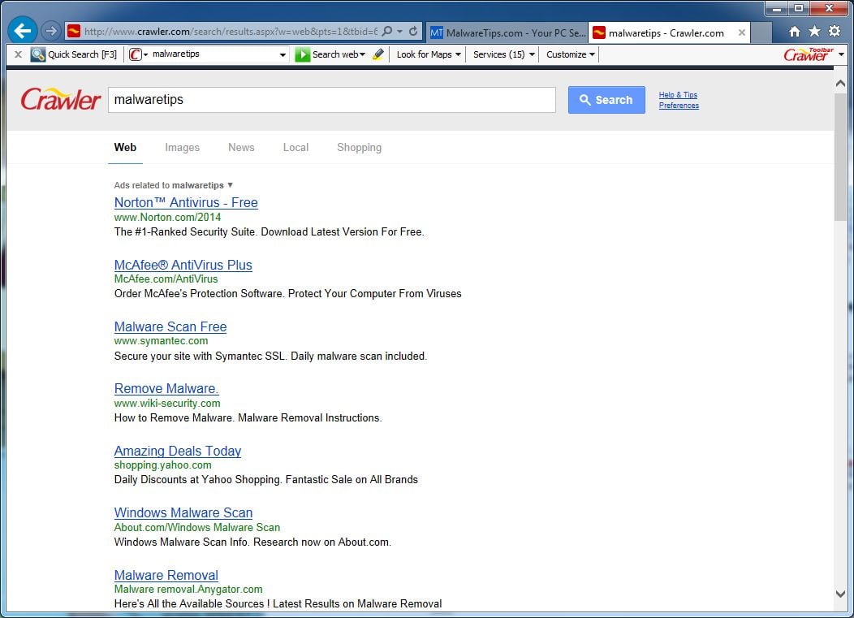Click Malware removal.Anygator.com URL
854x618 pixels.
coord(188,589)
